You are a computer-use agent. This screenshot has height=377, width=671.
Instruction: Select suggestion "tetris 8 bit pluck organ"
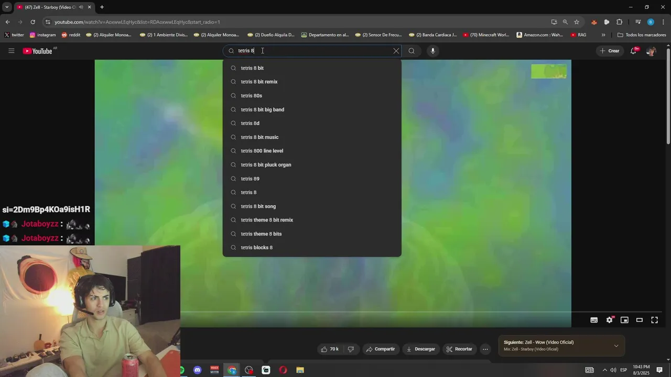(x=312, y=165)
